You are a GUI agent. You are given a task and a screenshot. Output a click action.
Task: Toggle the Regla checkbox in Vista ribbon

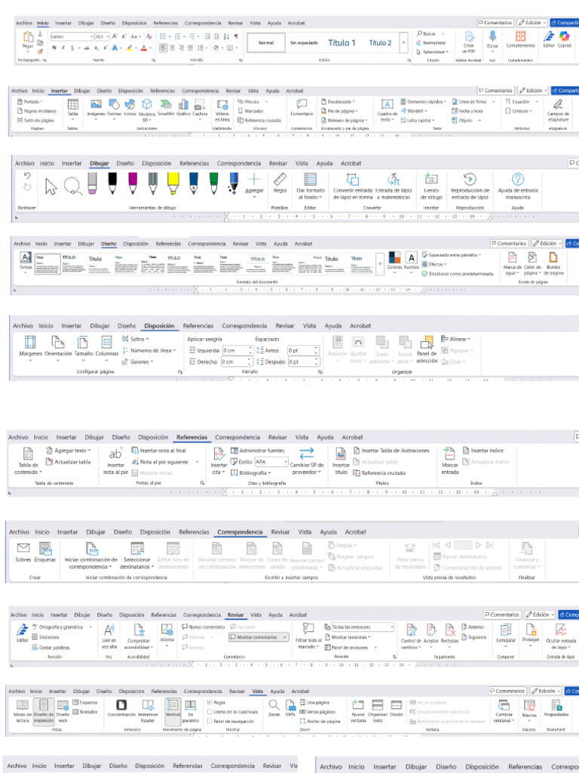[x=210, y=702]
